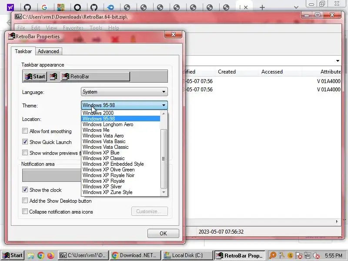Click the muted volume tray icon

(316, 256)
